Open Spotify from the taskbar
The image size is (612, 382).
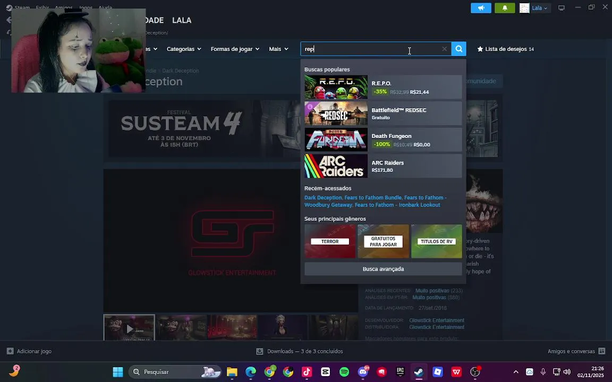tap(344, 372)
